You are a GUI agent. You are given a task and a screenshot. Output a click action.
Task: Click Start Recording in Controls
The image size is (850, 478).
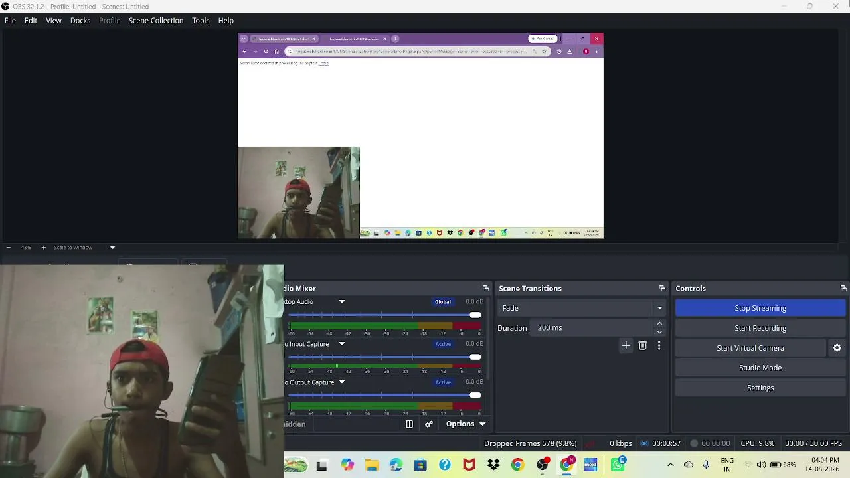tap(760, 328)
